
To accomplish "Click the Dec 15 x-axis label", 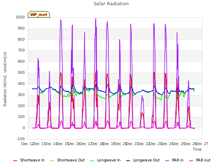I will click(x=63, y=144).
